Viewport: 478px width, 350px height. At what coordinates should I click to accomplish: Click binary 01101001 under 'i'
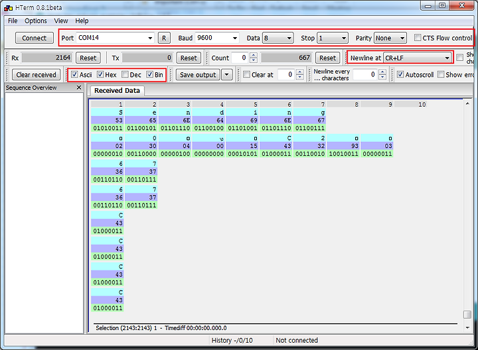(x=242, y=128)
